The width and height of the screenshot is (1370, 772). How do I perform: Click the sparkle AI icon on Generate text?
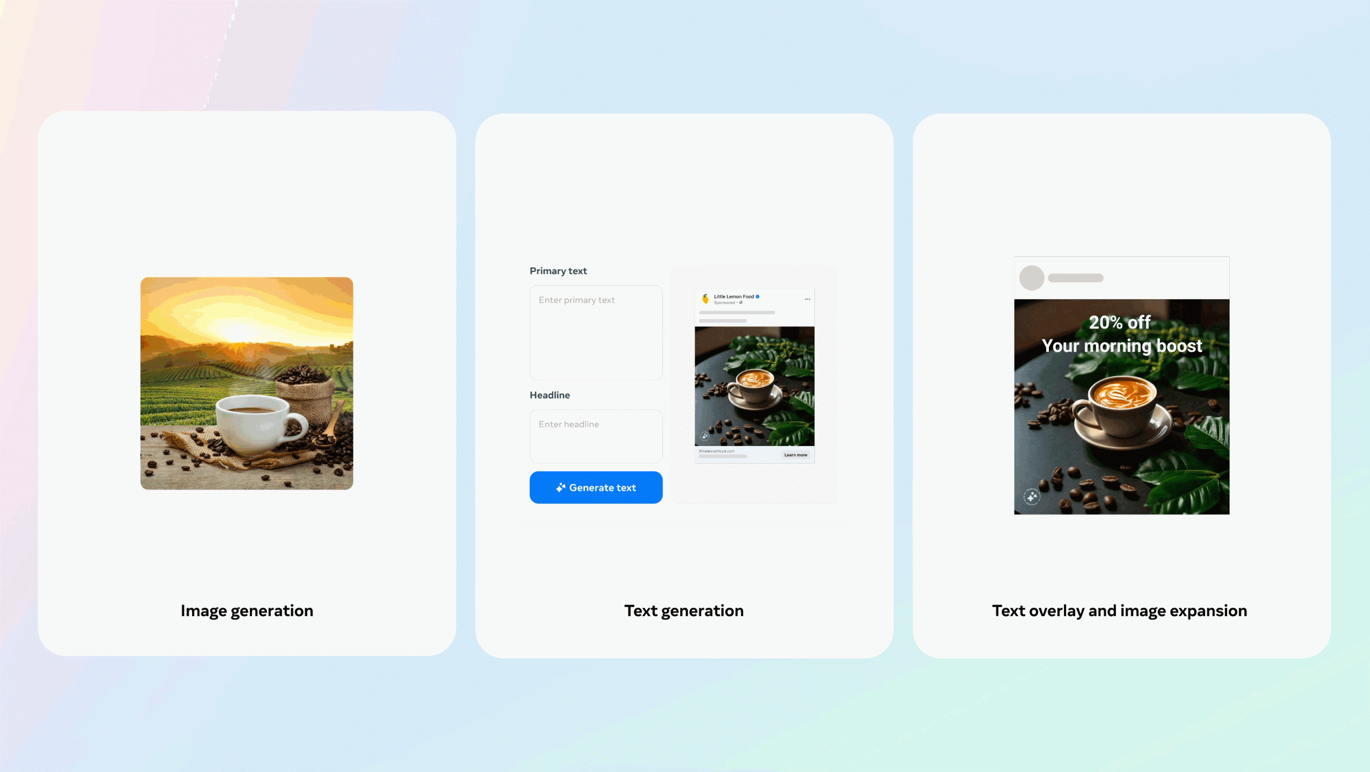559,488
